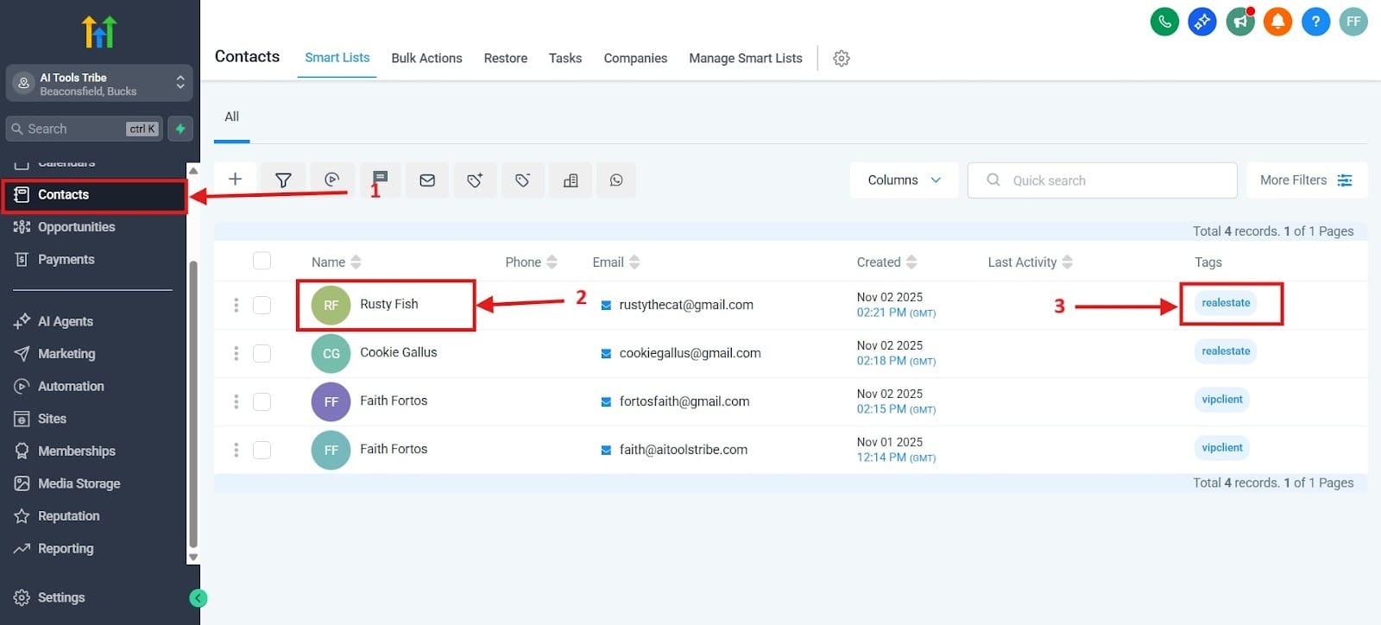Open the Bulk Actions tab
1381x625 pixels.
click(x=426, y=58)
